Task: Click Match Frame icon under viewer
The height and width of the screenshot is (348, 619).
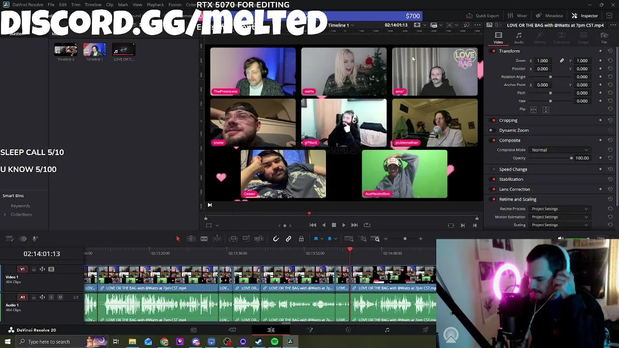Action: [451, 225]
